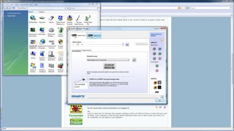The height and width of the screenshot is (131, 234).
Task: Open the Parental Controls icon
Action: point(70,20)
